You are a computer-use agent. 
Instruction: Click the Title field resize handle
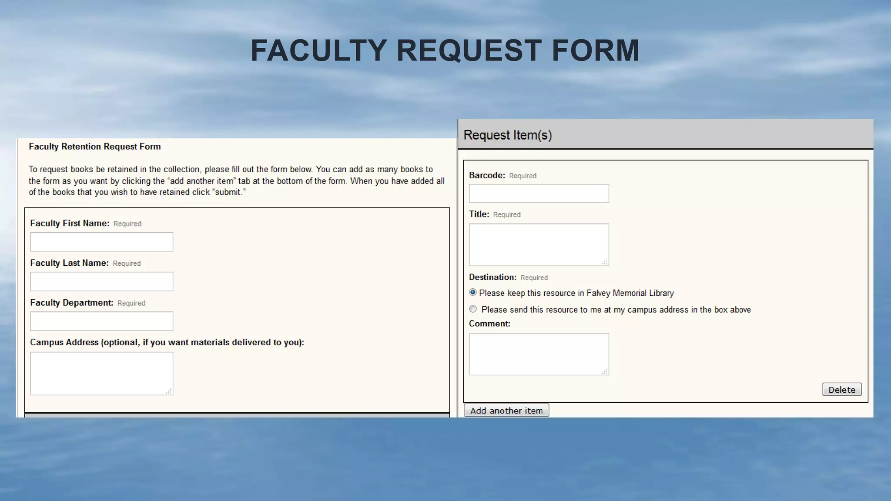click(604, 262)
